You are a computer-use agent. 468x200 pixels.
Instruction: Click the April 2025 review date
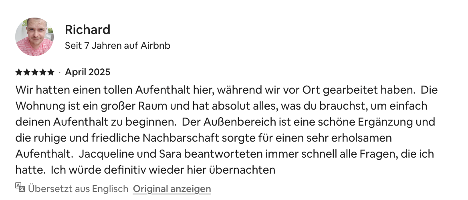(x=87, y=72)
